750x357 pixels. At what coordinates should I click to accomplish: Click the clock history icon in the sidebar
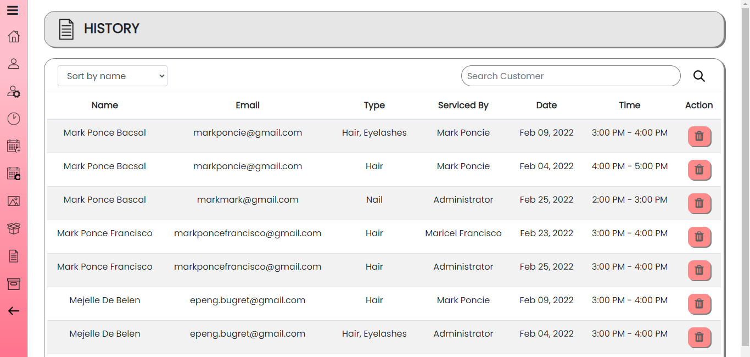point(13,119)
